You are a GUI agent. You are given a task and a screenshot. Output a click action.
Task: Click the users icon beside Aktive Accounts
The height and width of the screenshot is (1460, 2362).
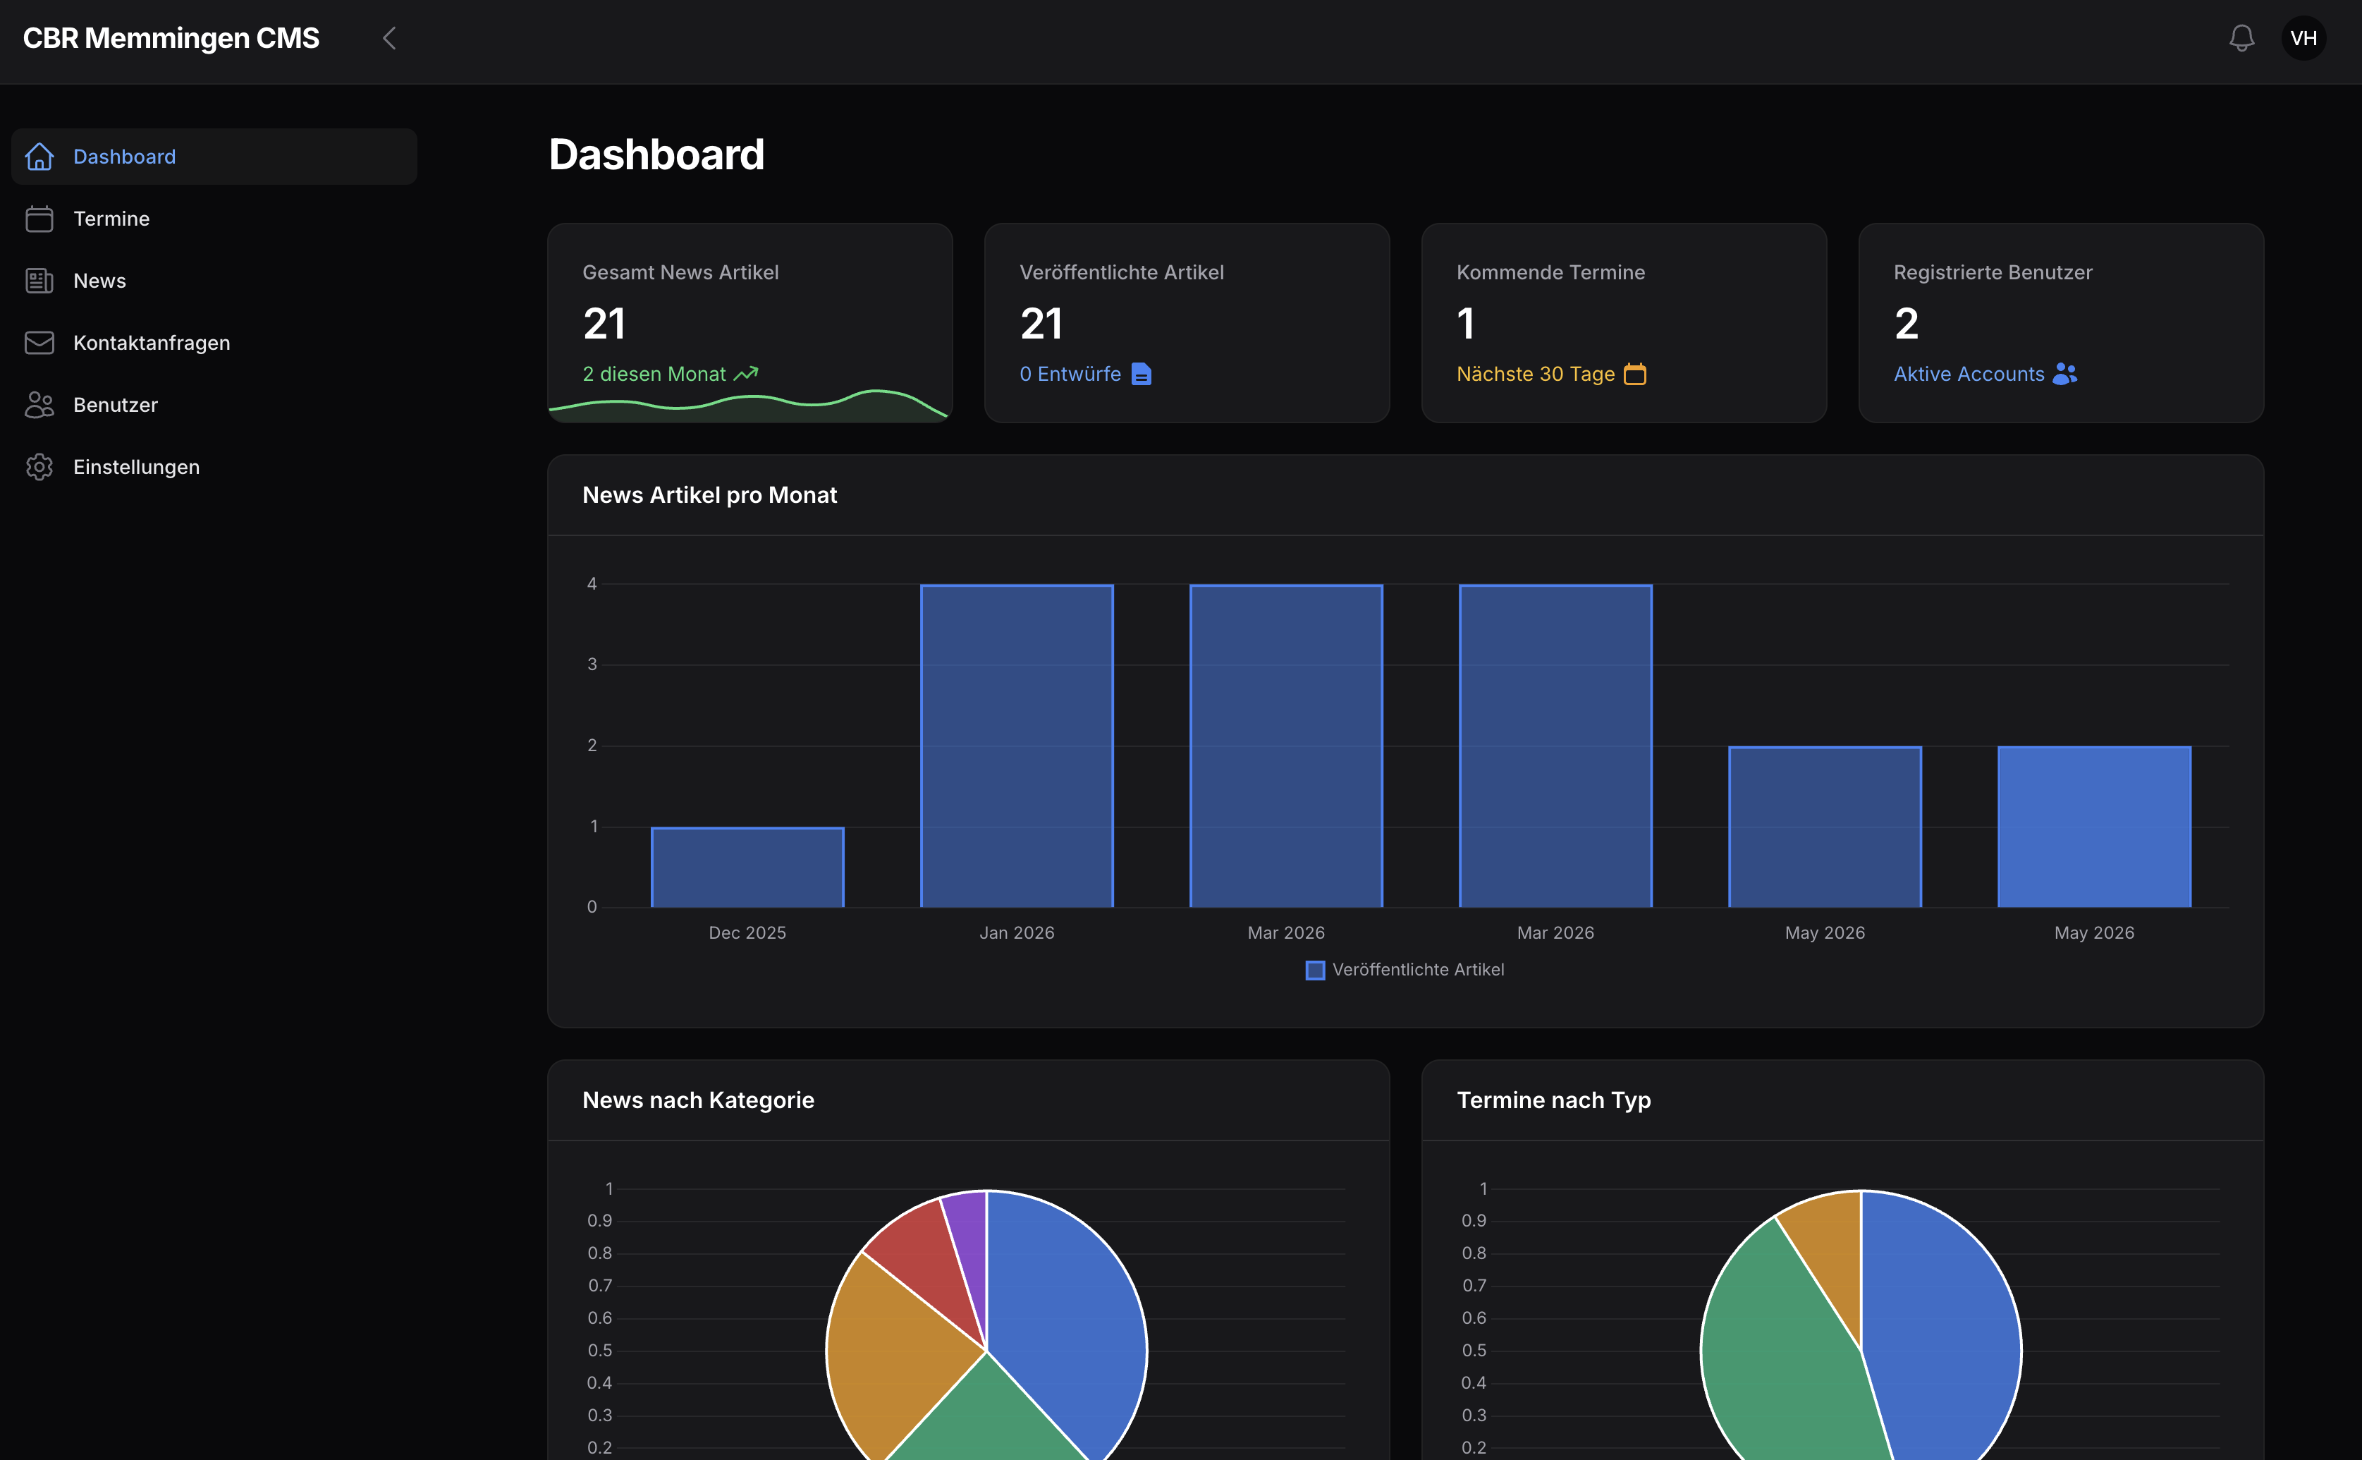[x=2064, y=374]
